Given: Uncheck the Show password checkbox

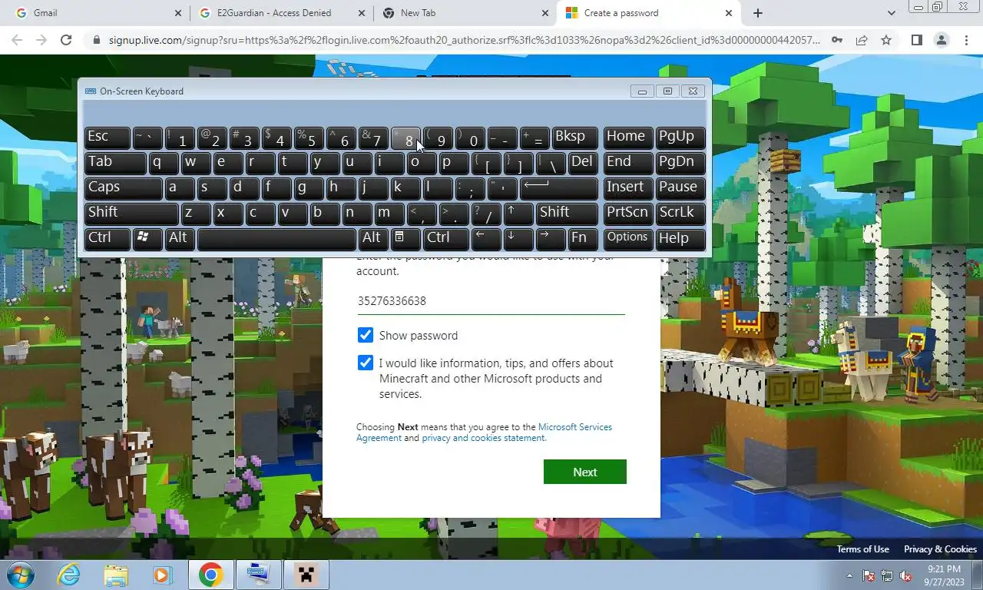Looking at the screenshot, I should pyautogui.click(x=366, y=335).
